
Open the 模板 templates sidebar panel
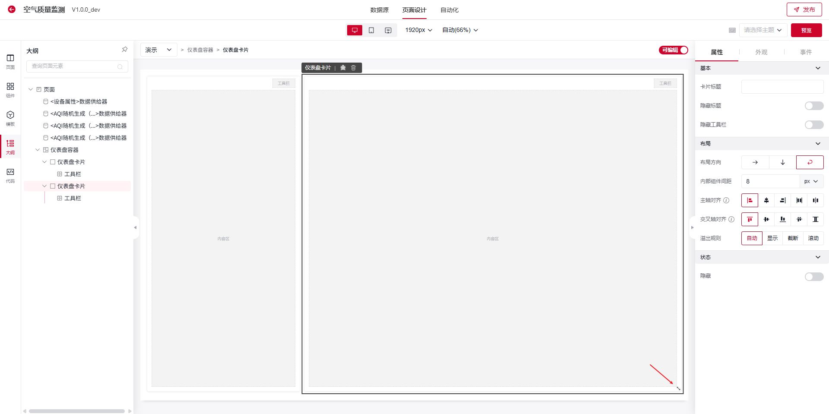tap(10, 118)
